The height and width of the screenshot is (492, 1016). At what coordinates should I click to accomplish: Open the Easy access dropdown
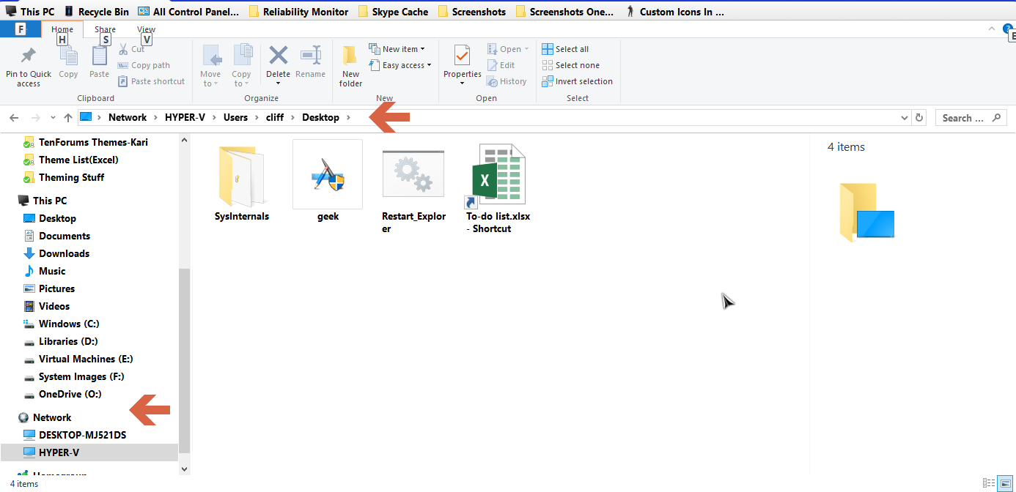(x=400, y=64)
